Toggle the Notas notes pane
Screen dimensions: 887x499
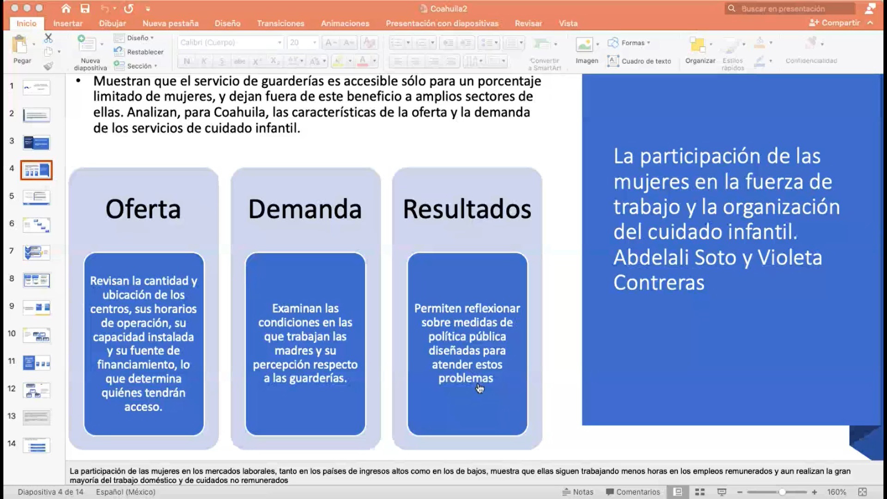577,492
